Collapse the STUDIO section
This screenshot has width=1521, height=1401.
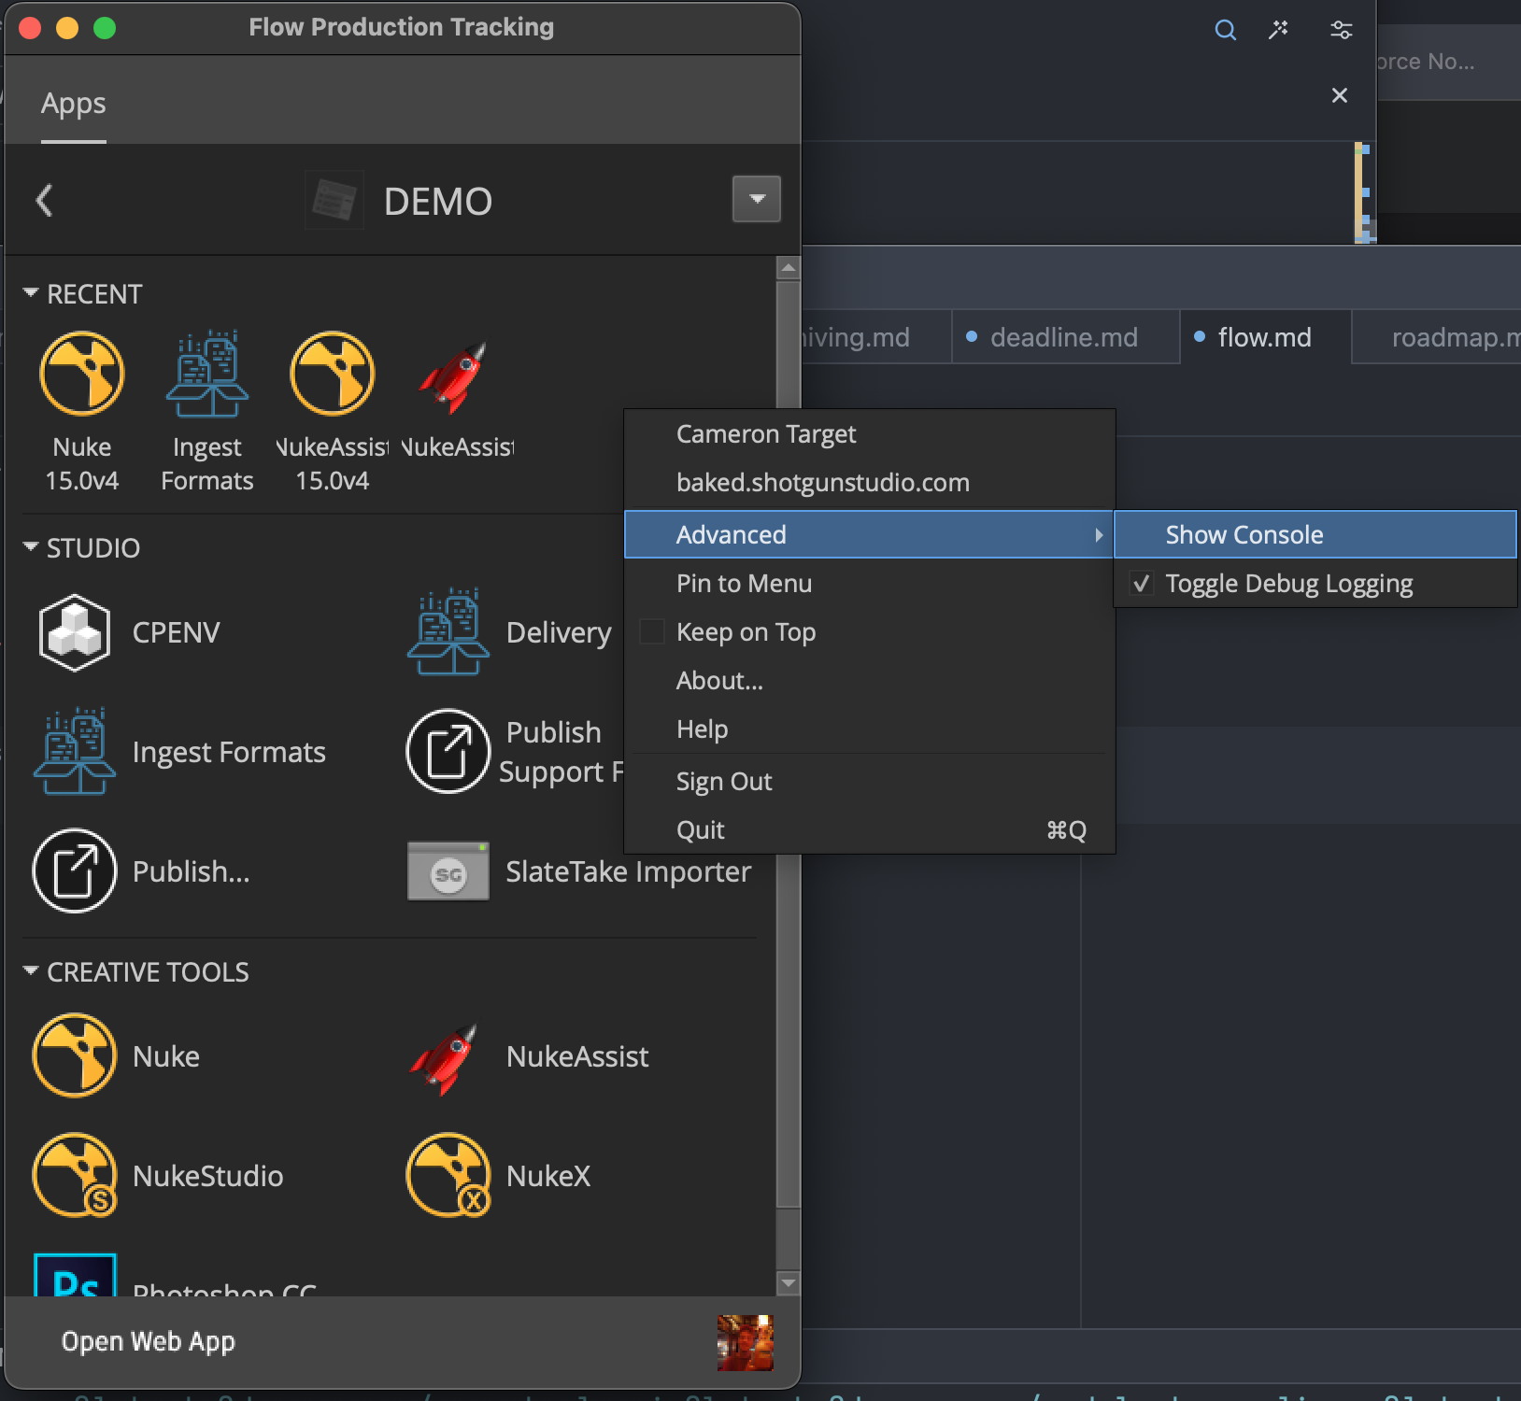(x=31, y=547)
